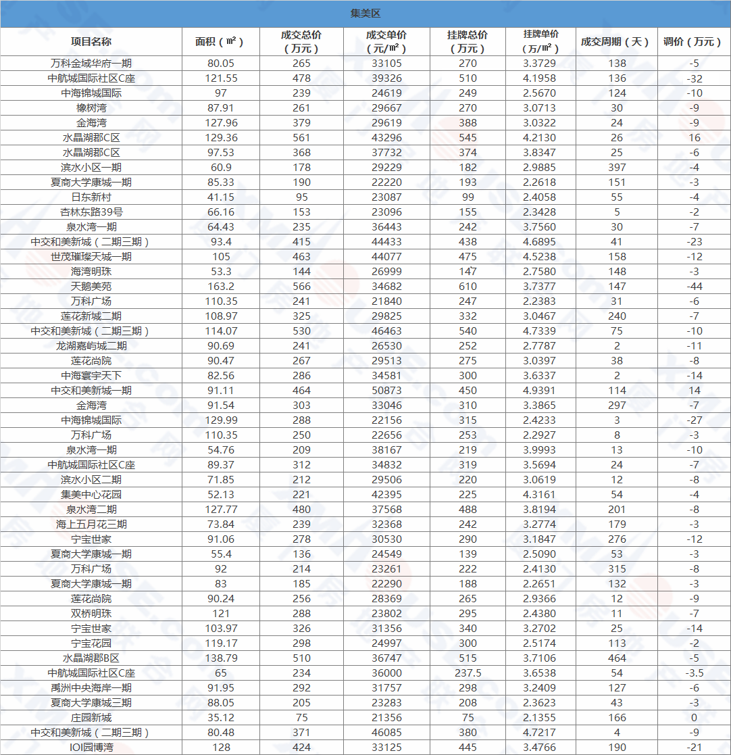Click listing total price 610
Image resolution: width=731 pixels, height=755 pixels.
pyautogui.click(x=468, y=287)
